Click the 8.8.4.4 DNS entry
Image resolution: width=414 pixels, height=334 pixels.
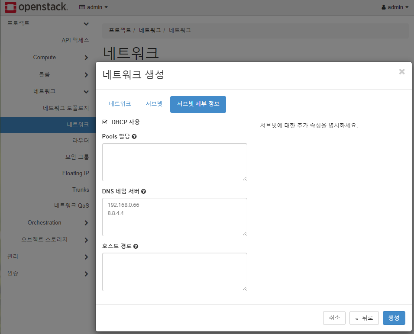click(115, 213)
